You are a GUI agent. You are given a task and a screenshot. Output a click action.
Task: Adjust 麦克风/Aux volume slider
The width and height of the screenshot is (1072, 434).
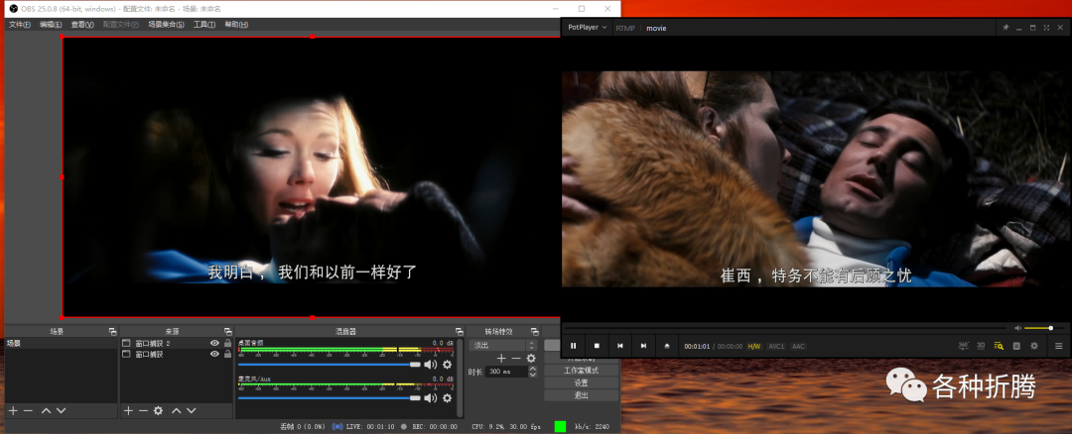[x=329, y=398]
